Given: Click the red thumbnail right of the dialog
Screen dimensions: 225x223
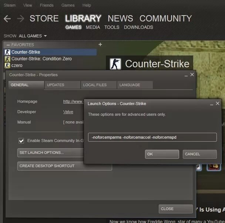Looking at the screenshot, I should (214, 168).
